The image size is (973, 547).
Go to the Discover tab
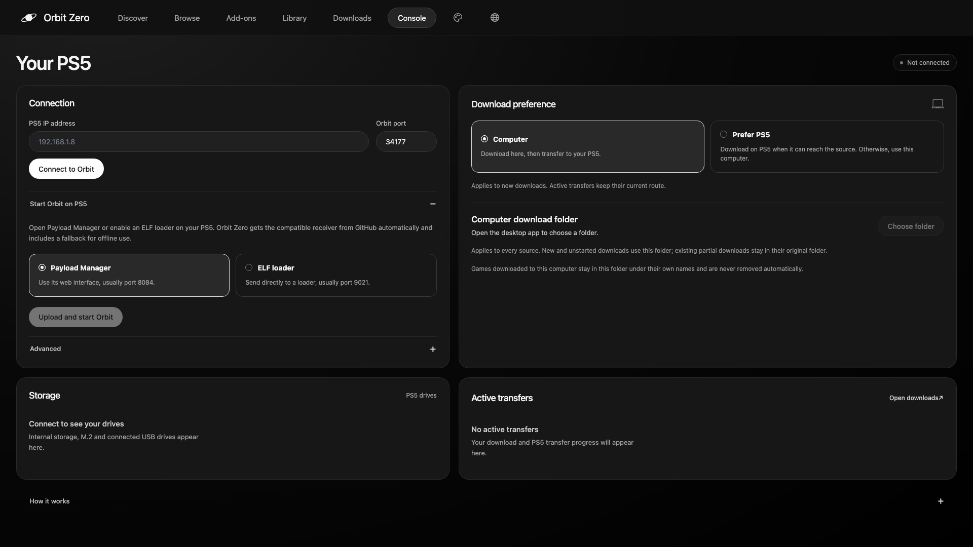point(133,18)
